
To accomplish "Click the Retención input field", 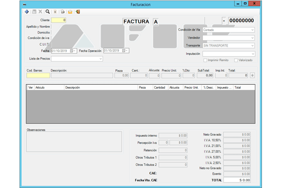I will [x=173, y=150].
